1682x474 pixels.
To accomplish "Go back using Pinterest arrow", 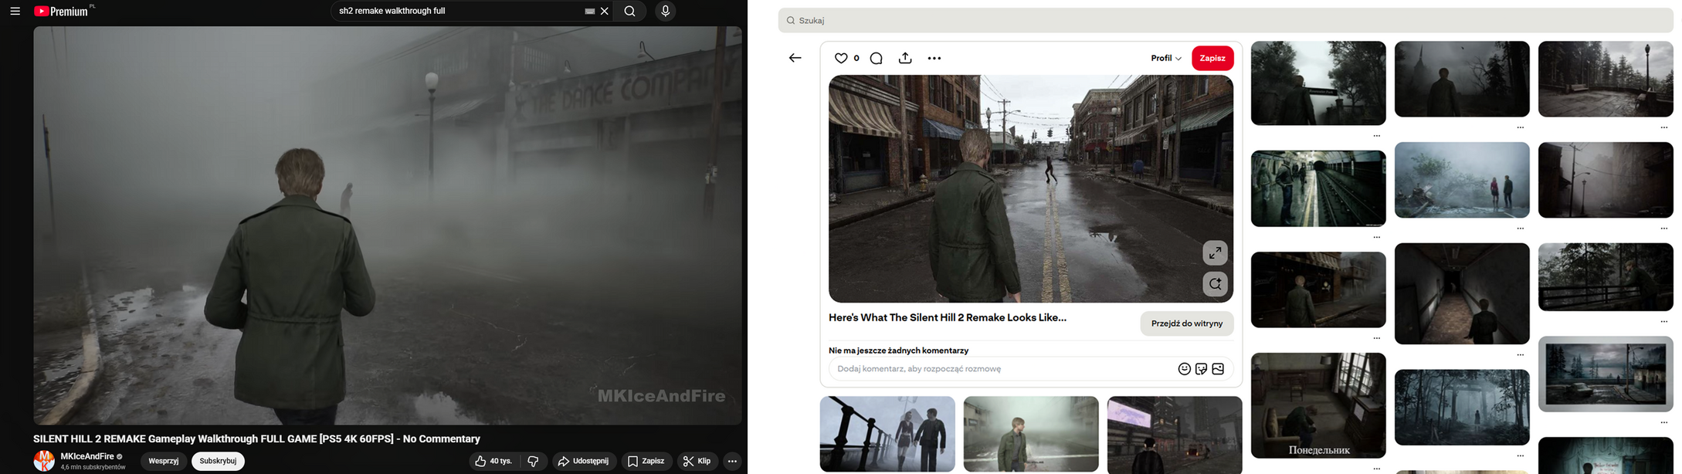I will click(x=795, y=59).
